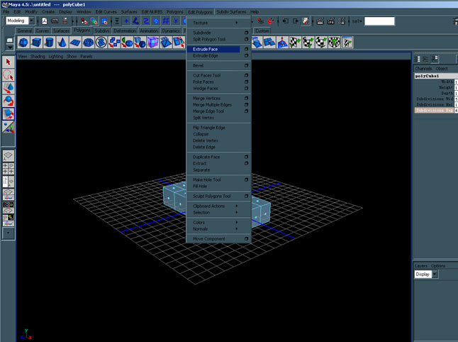The height and width of the screenshot is (342, 458).
Task: Open the UV texture editor shelf icon
Action: 347,43
